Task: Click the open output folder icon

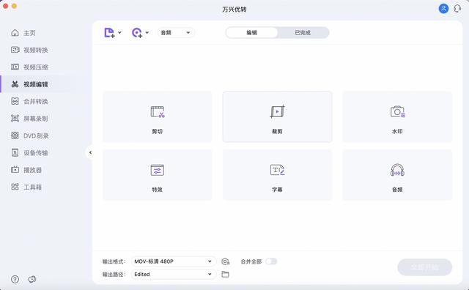Action: click(225, 274)
